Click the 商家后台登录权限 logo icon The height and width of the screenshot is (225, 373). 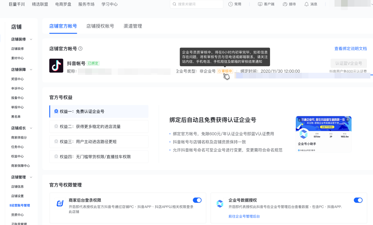click(60, 203)
